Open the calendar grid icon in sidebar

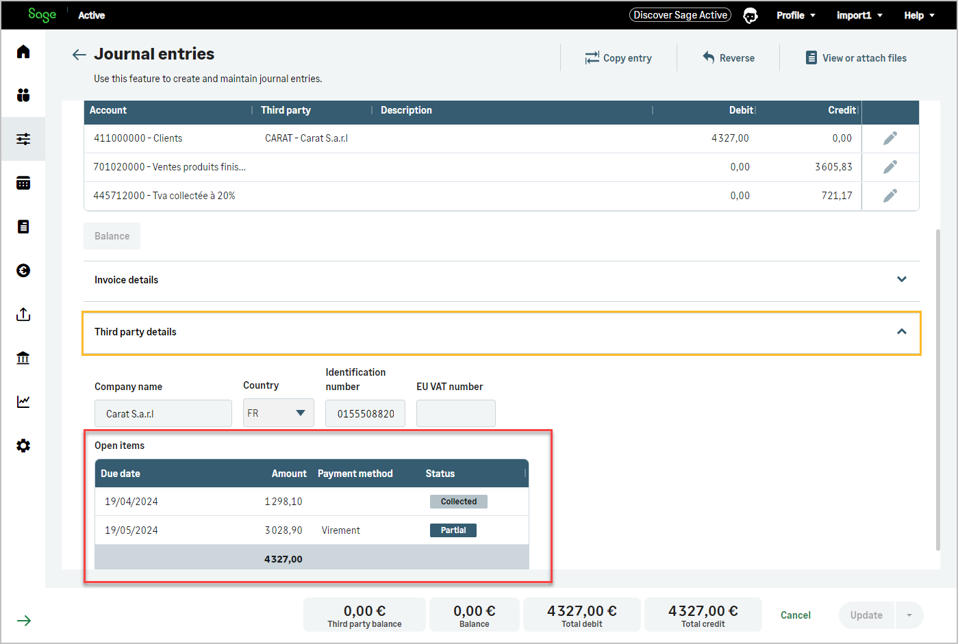tap(23, 183)
